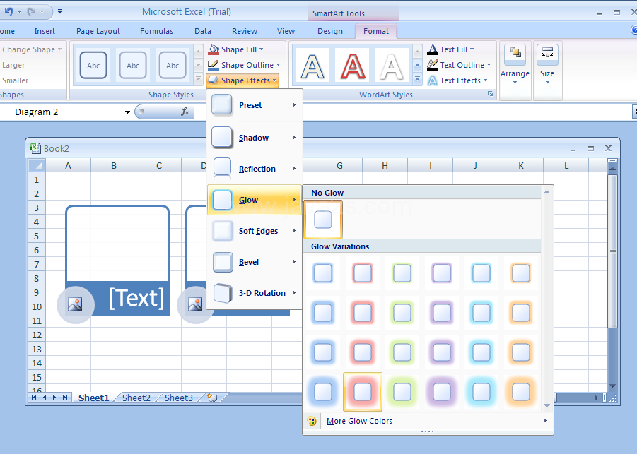Click scroll-down arrow in glow gallery
The image size is (637, 454).
click(x=547, y=405)
